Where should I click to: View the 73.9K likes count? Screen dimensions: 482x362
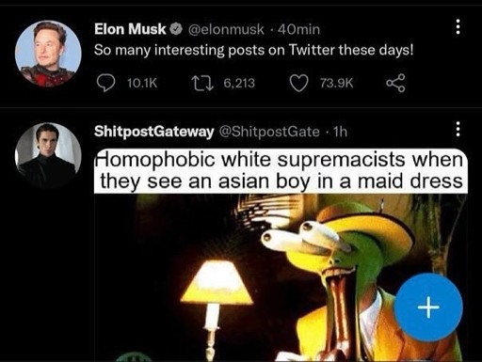point(336,84)
